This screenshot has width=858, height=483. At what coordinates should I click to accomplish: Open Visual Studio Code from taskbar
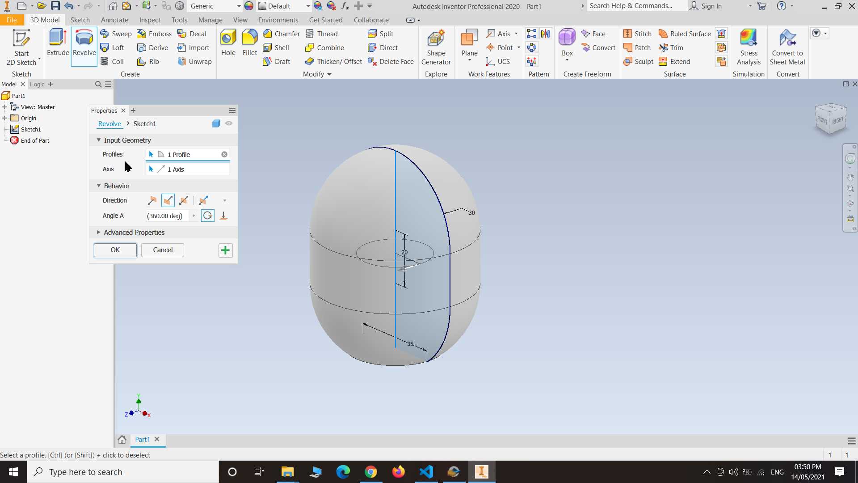pyautogui.click(x=426, y=472)
